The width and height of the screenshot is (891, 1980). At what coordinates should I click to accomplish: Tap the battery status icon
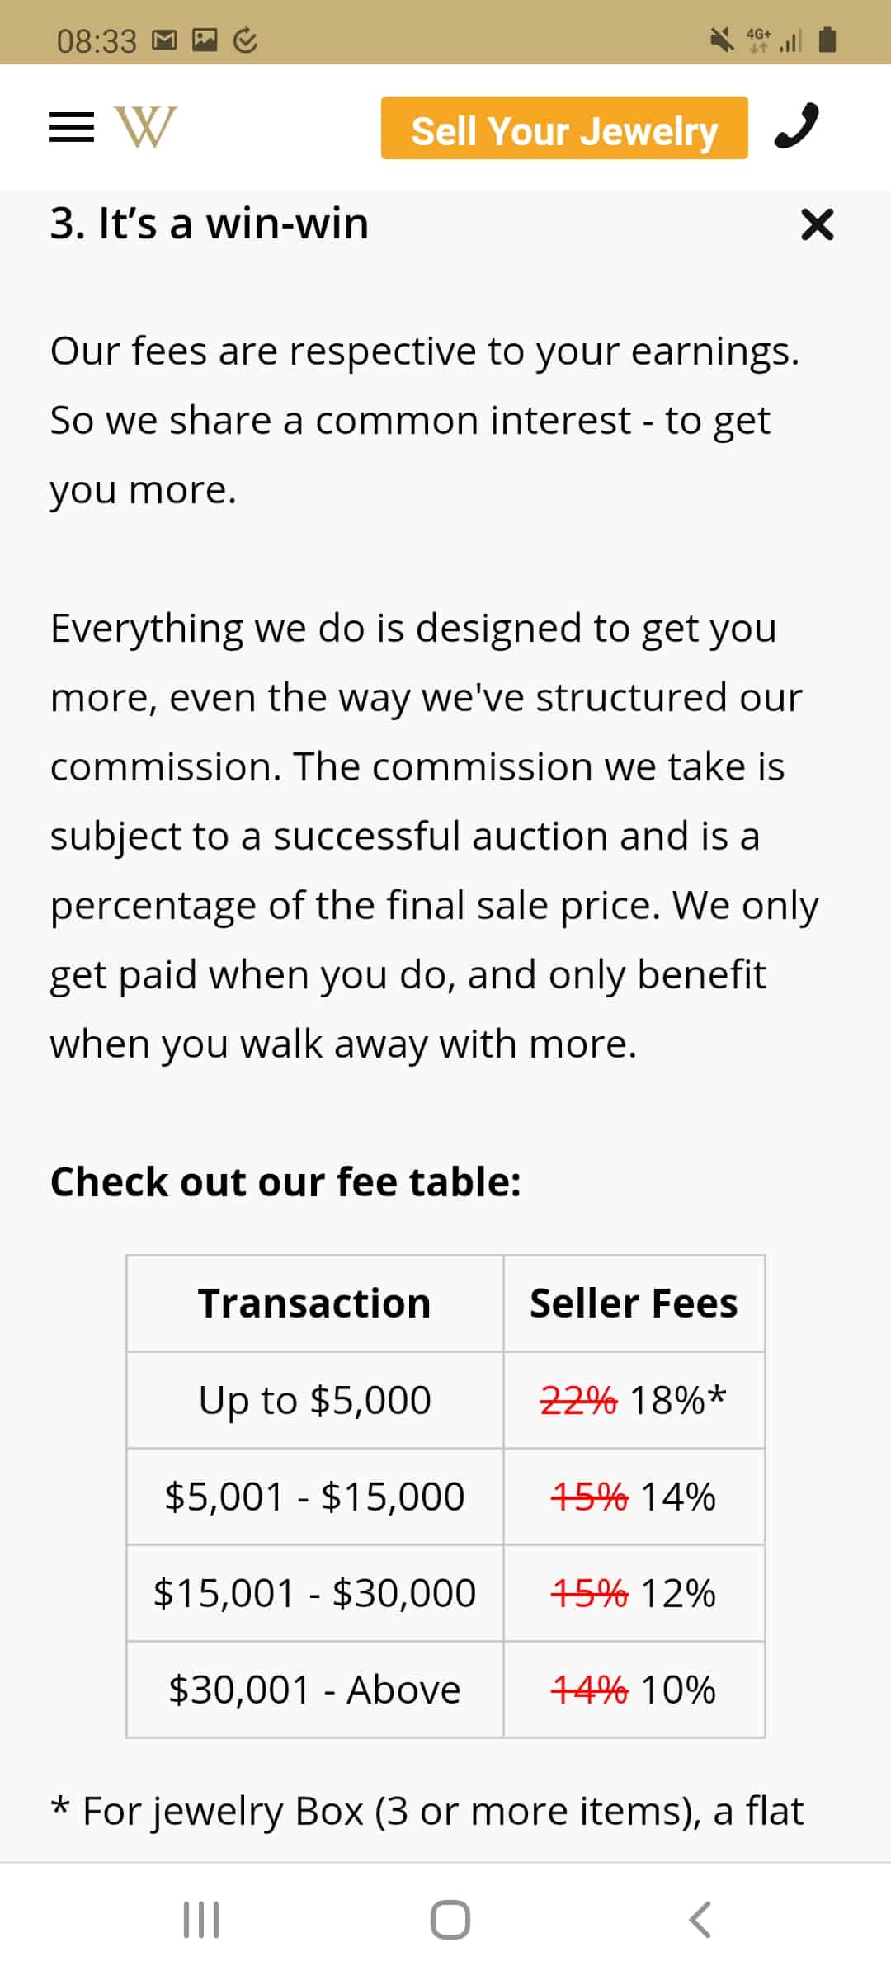pyautogui.click(x=827, y=39)
